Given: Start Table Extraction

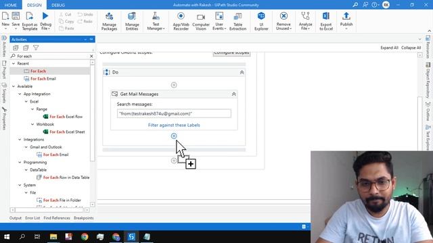Looking at the screenshot, I should pos(237,21).
